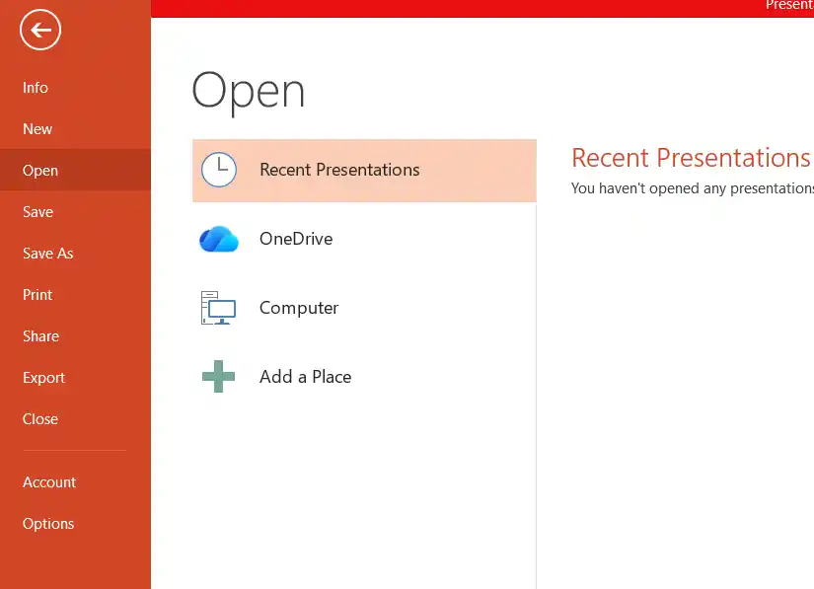Choose Close to close the presentation
The height and width of the screenshot is (589, 814).
(x=75, y=418)
